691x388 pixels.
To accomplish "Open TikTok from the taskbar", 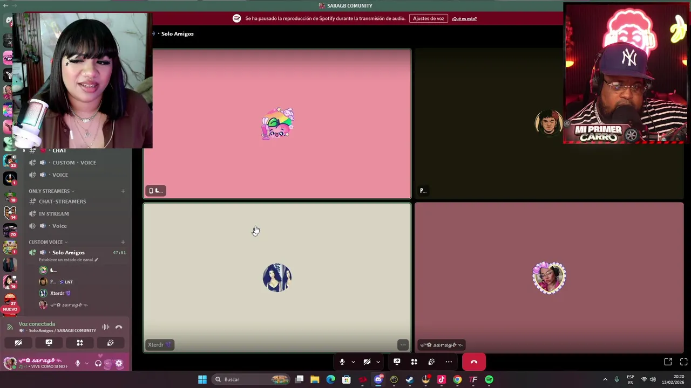I will coord(442,379).
